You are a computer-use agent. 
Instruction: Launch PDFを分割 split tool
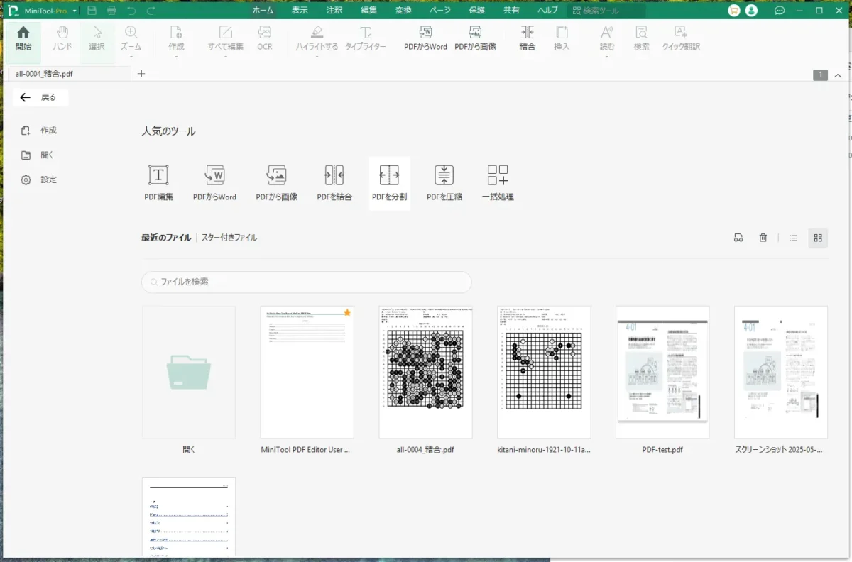click(x=390, y=183)
